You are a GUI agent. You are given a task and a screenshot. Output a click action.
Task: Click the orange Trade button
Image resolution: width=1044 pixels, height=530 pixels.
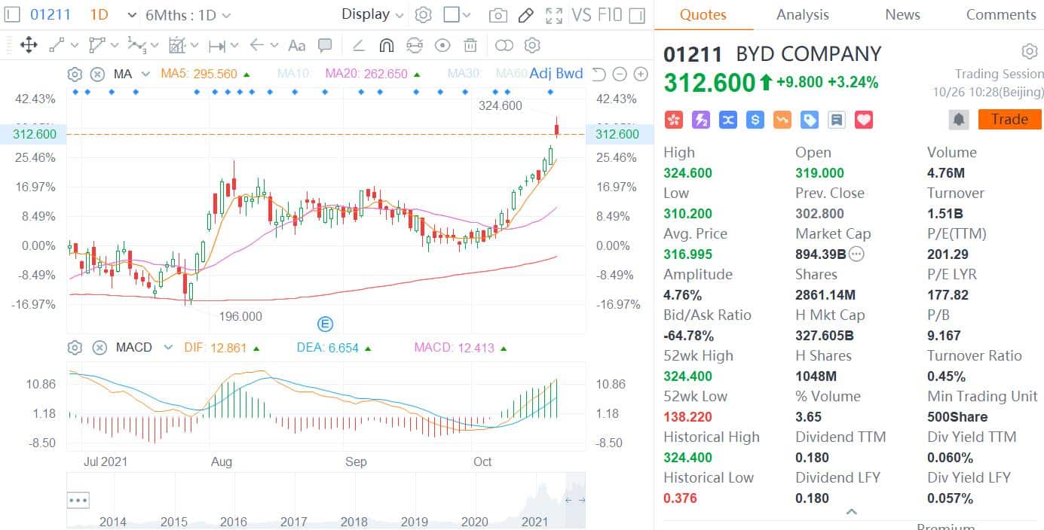1009,119
